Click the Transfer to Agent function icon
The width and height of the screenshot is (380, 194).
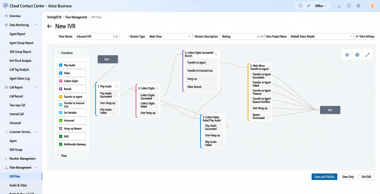61,97
